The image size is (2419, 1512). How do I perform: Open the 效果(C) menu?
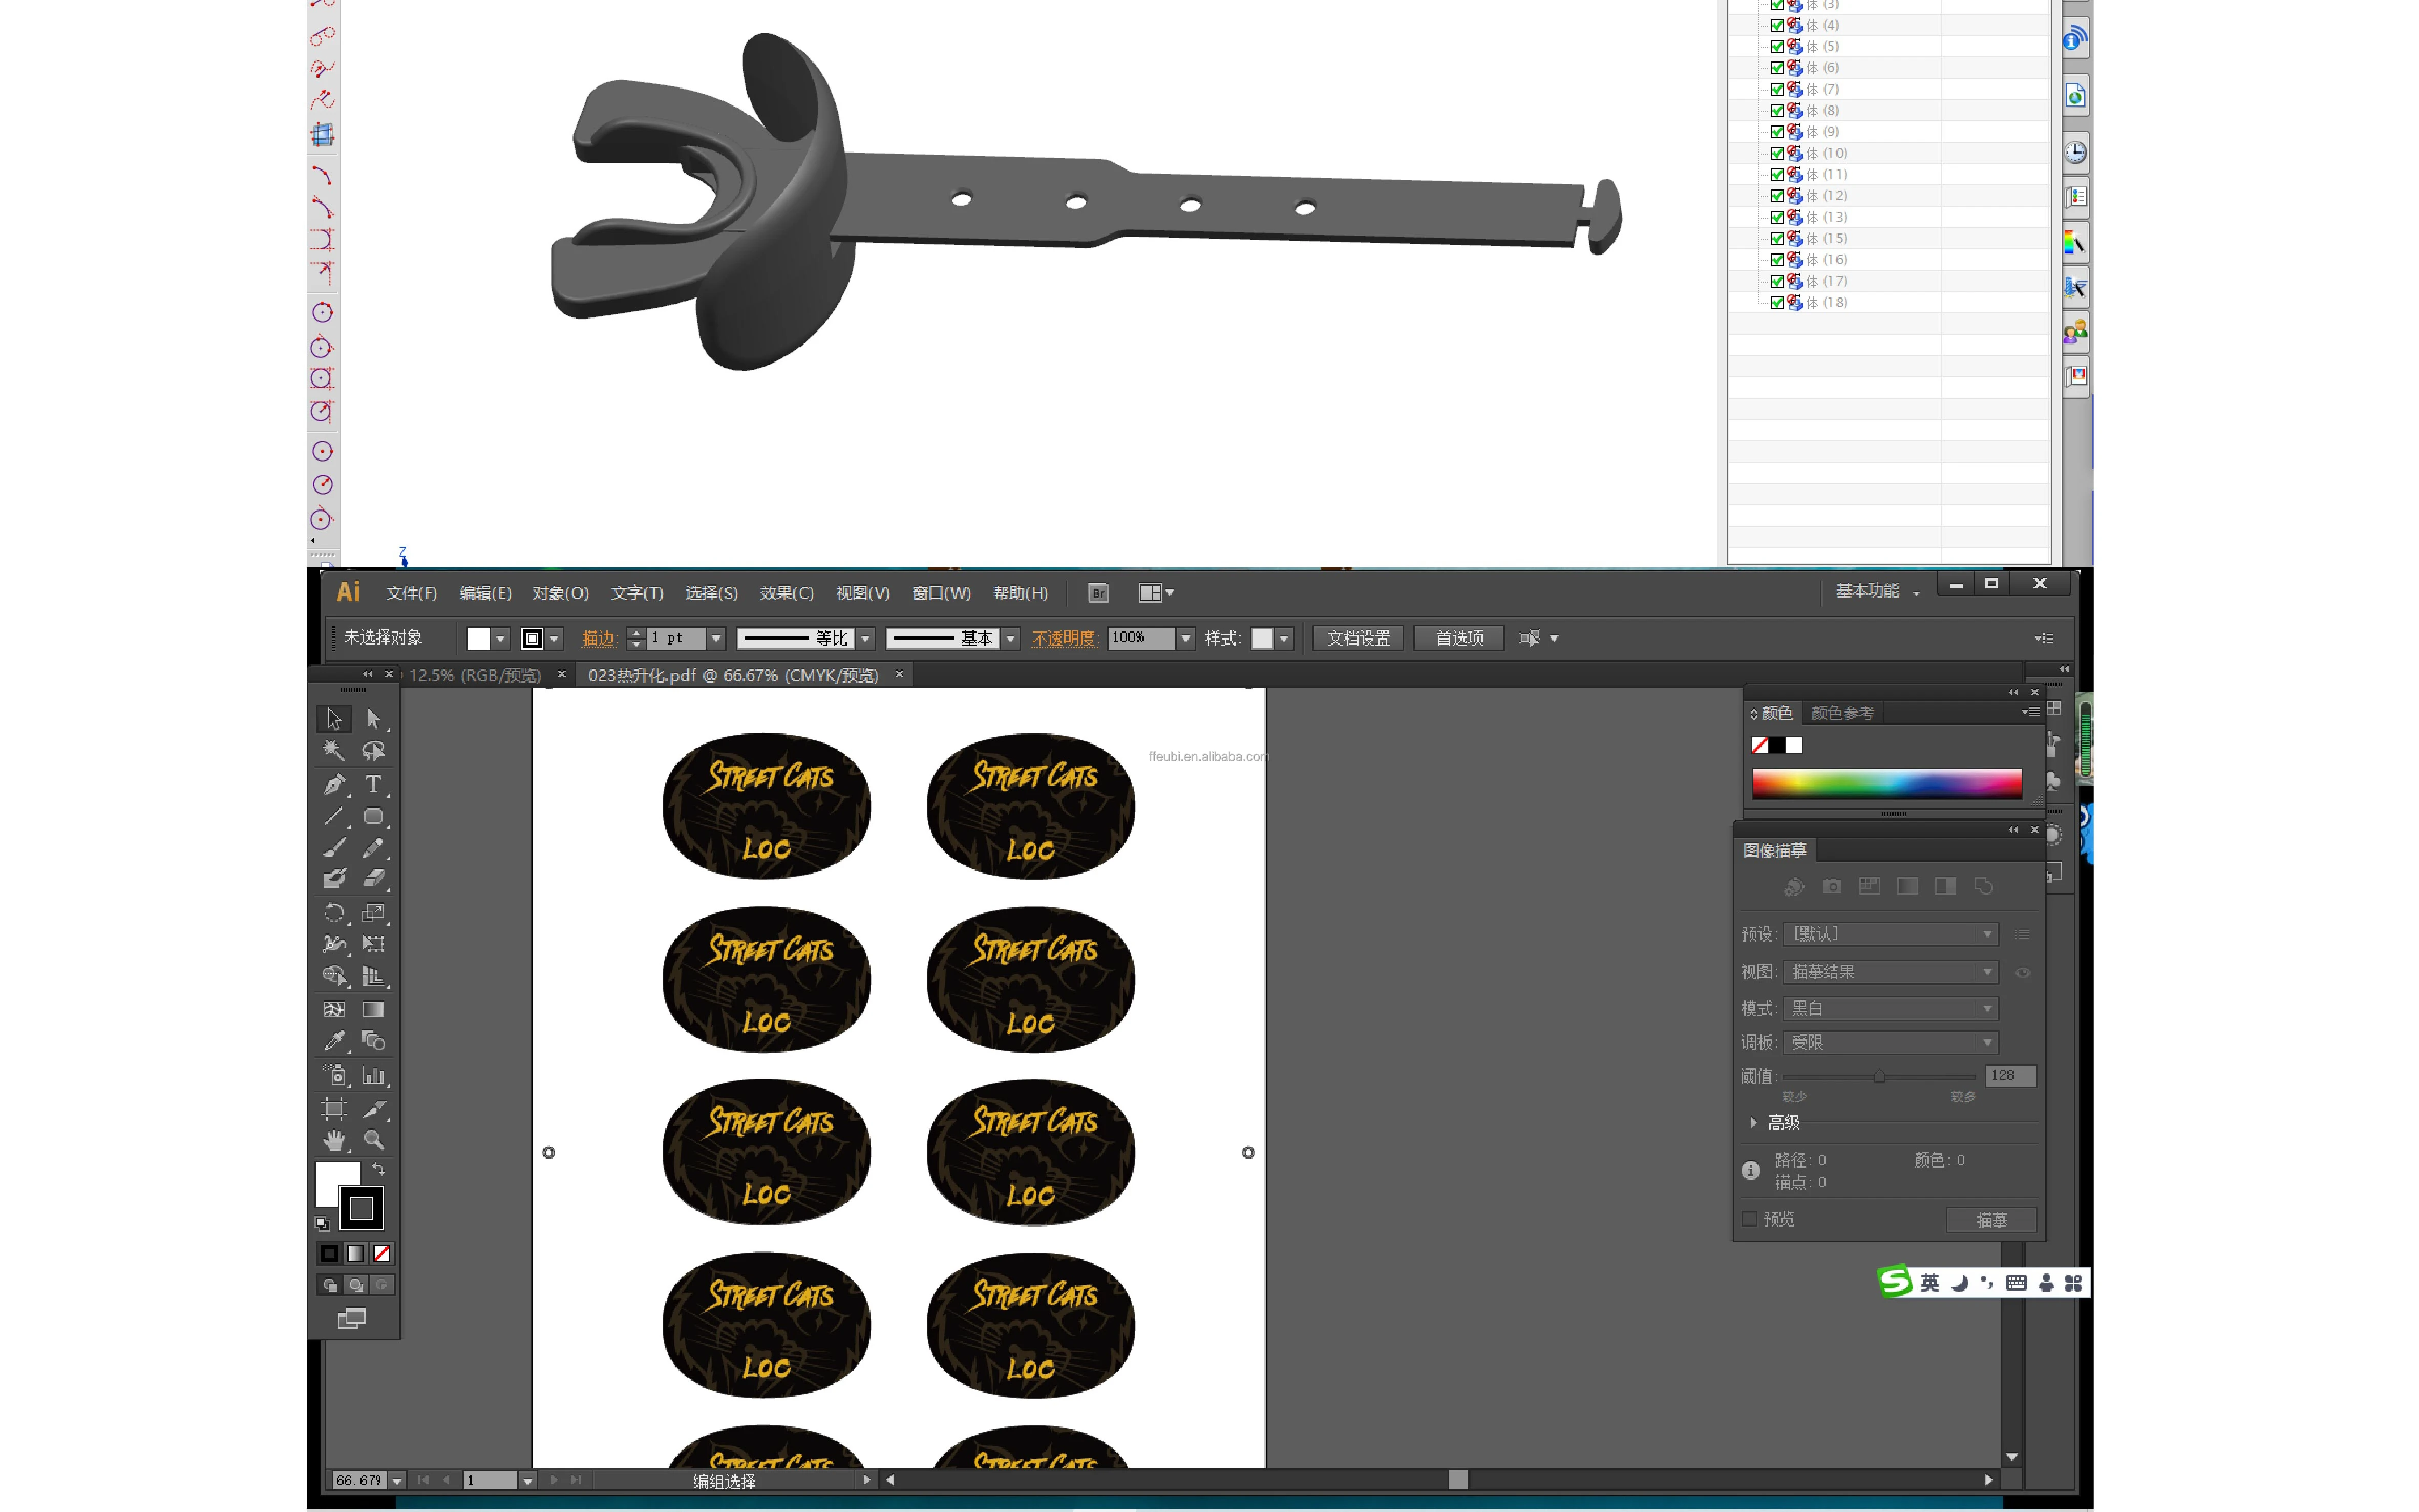(786, 593)
